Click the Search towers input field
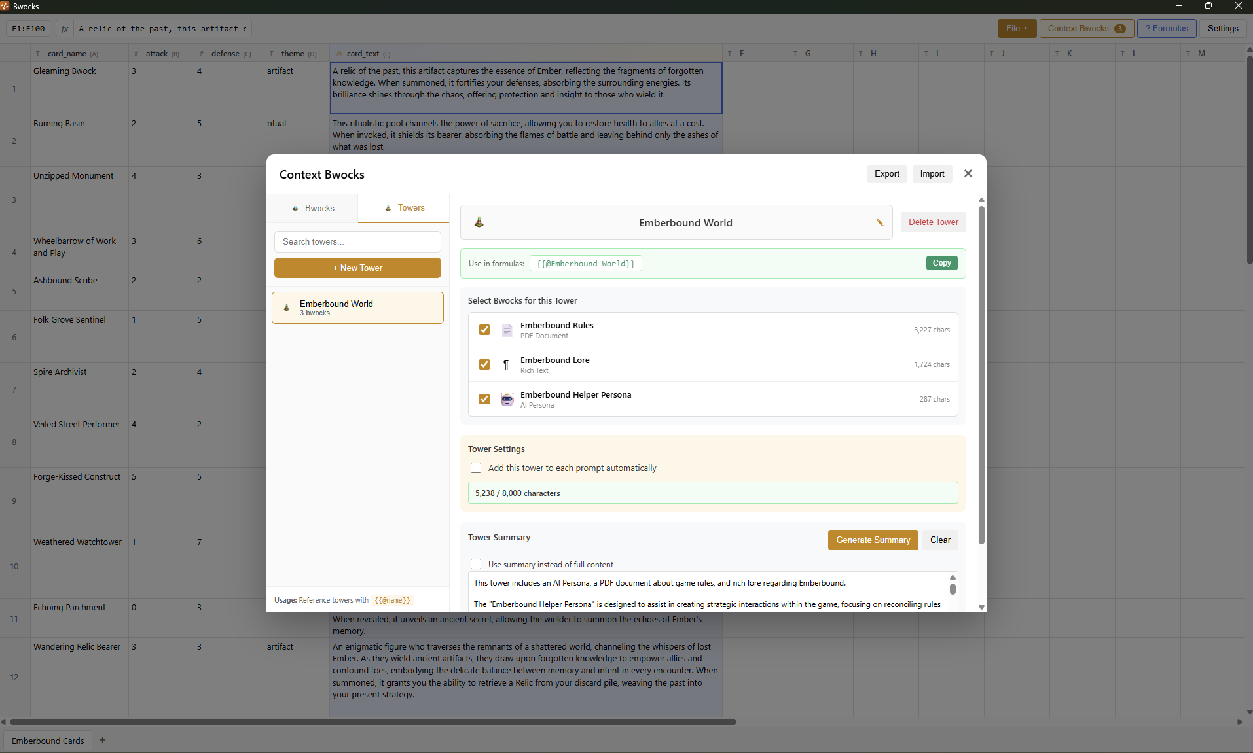The width and height of the screenshot is (1253, 753). [x=357, y=242]
